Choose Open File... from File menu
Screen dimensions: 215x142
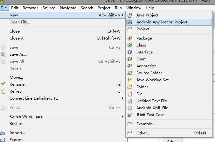tap(63, 22)
